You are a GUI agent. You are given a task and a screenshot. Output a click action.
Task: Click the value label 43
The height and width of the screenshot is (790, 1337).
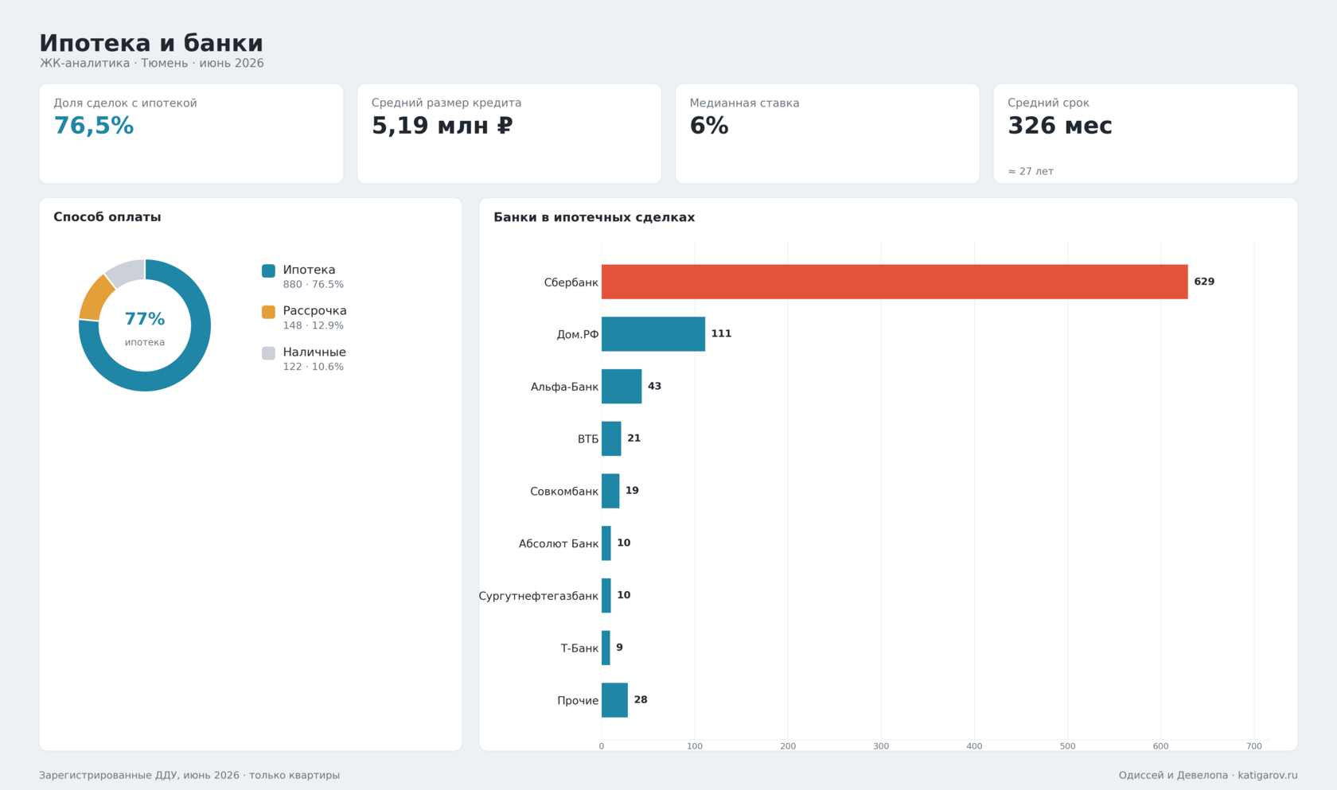654,387
